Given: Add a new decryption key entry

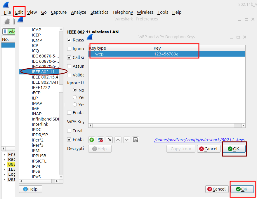Looking at the screenshot, I should coord(92,140).
